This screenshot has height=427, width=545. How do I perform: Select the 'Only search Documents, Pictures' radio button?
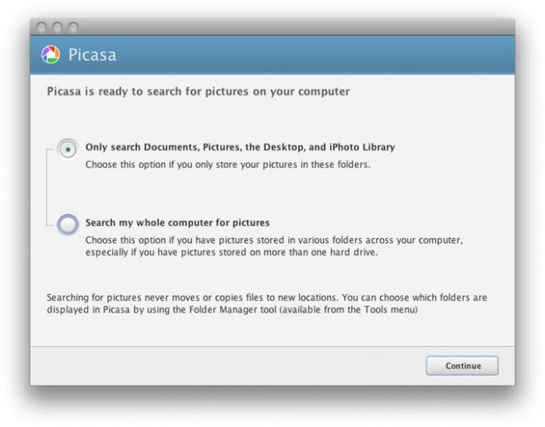pyautogui.click(x=68, y=149)
